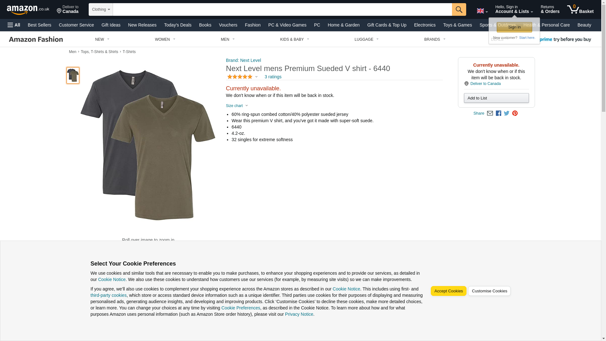606x341 pixels.
Task: Click the search magnifier button
Action: (459, 9)
